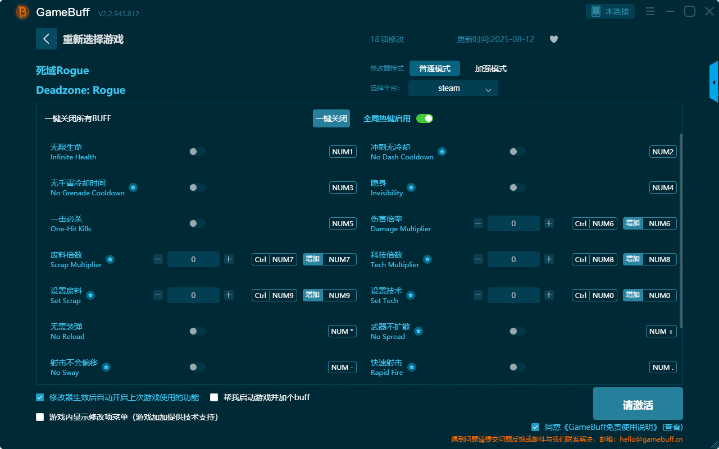This screenshot has height=449, width=719.
Task: Toggle No Spread switch
Action: [517, 331]
